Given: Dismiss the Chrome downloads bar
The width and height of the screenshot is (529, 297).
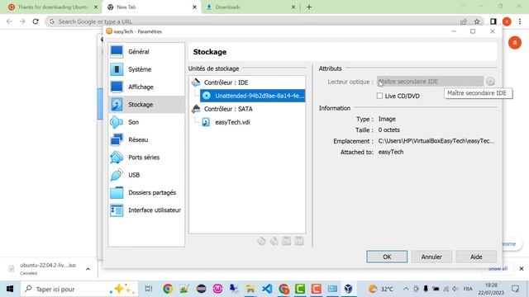Looking at the screenshot, I should [522, 269].
